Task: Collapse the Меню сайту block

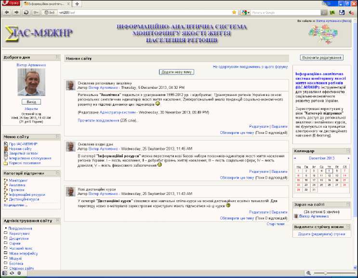Action: pos(57,137)
